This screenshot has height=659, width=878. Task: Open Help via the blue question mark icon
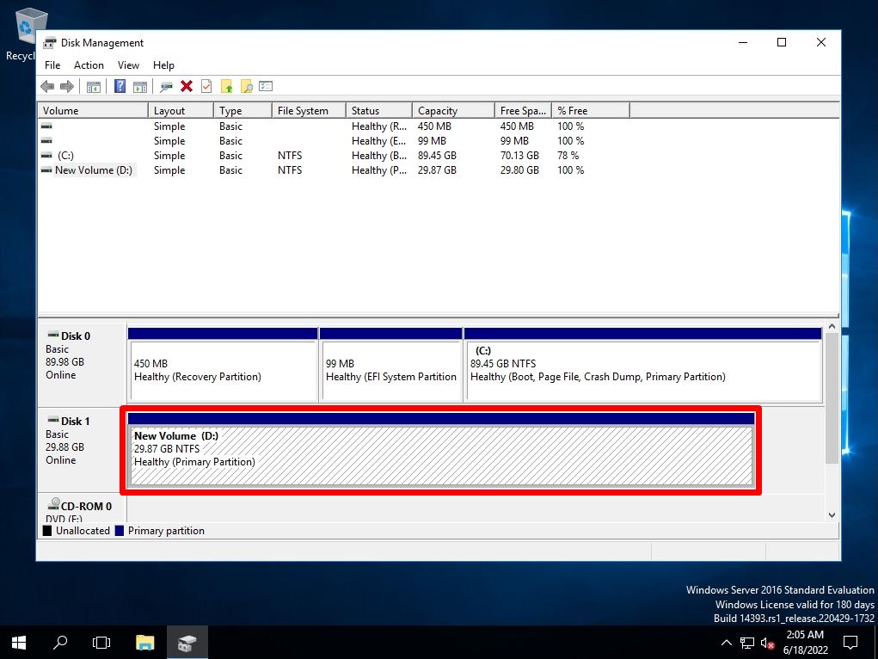[120, 86]
